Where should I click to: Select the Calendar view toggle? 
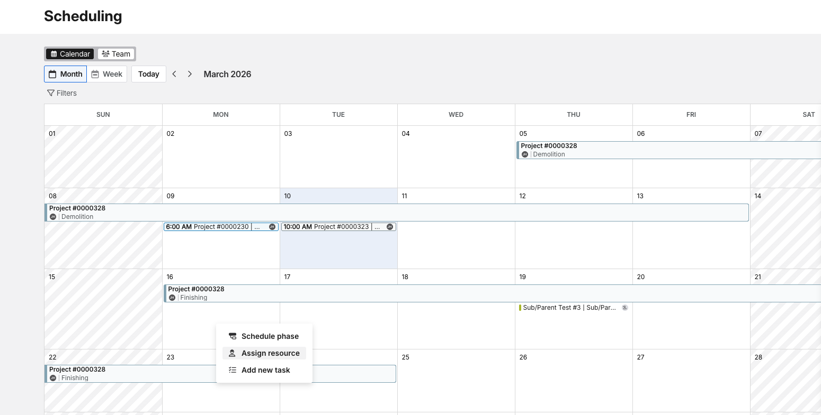(x=70, y=54)
